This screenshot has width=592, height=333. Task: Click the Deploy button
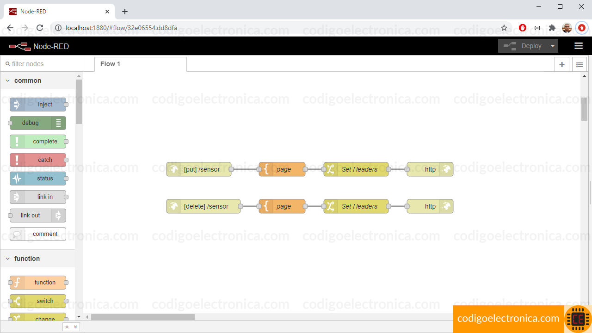pos(523,46)
